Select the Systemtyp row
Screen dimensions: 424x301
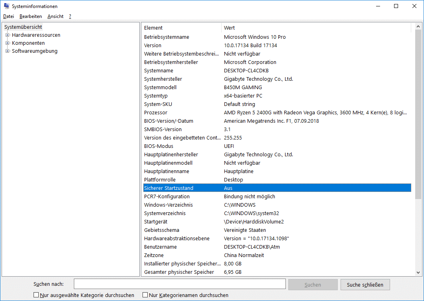pos(277,96)
